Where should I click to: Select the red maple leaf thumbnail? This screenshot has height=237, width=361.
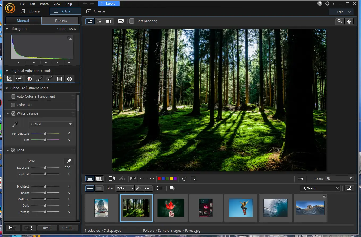(x=171, y=208)
